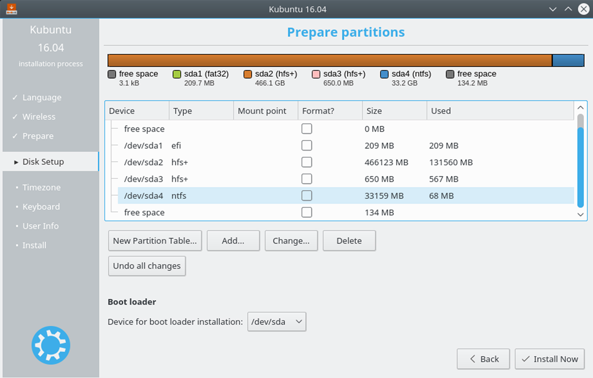This screenshot has height=378, width=593.
Task: Click the 567 MB used value
Action: click(444, 179)
